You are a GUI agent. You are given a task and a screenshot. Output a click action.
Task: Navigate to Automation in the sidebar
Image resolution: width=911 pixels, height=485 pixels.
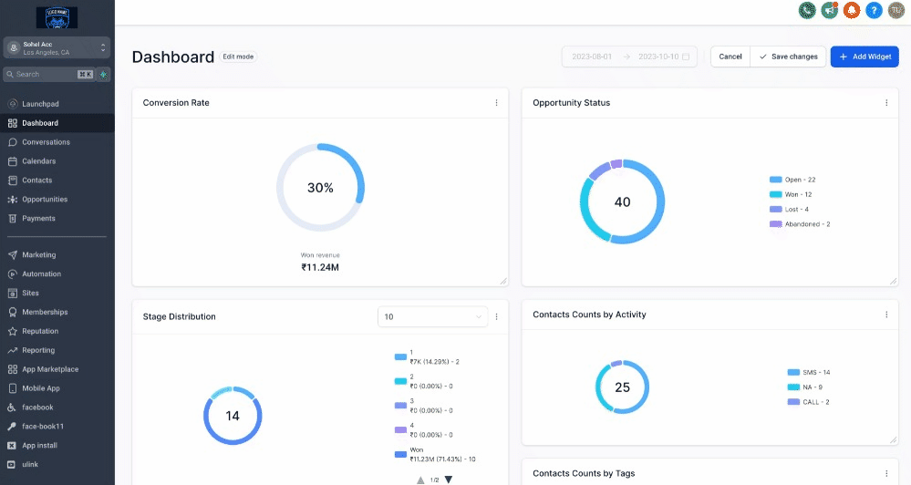tap(42, 273)
